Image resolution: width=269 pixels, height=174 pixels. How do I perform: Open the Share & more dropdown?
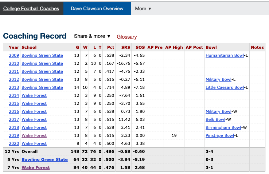[92, 36]
